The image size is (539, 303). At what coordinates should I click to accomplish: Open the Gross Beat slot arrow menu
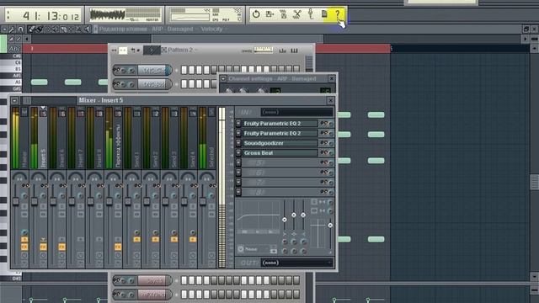pyautogui.click(x=238, y=153)
